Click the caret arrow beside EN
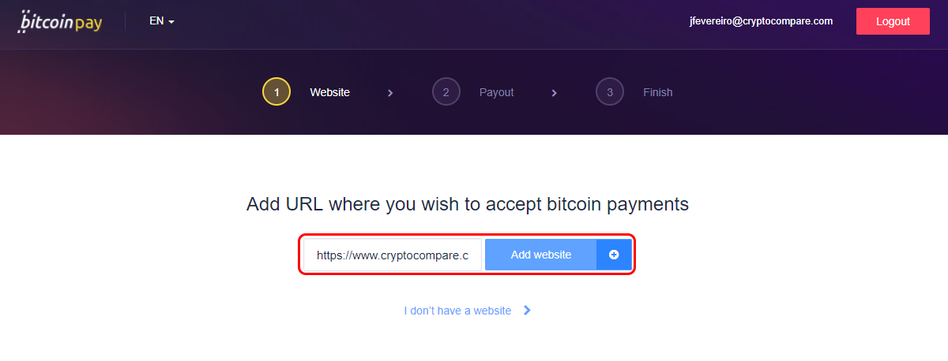948x361 pixels. (171, 22)
